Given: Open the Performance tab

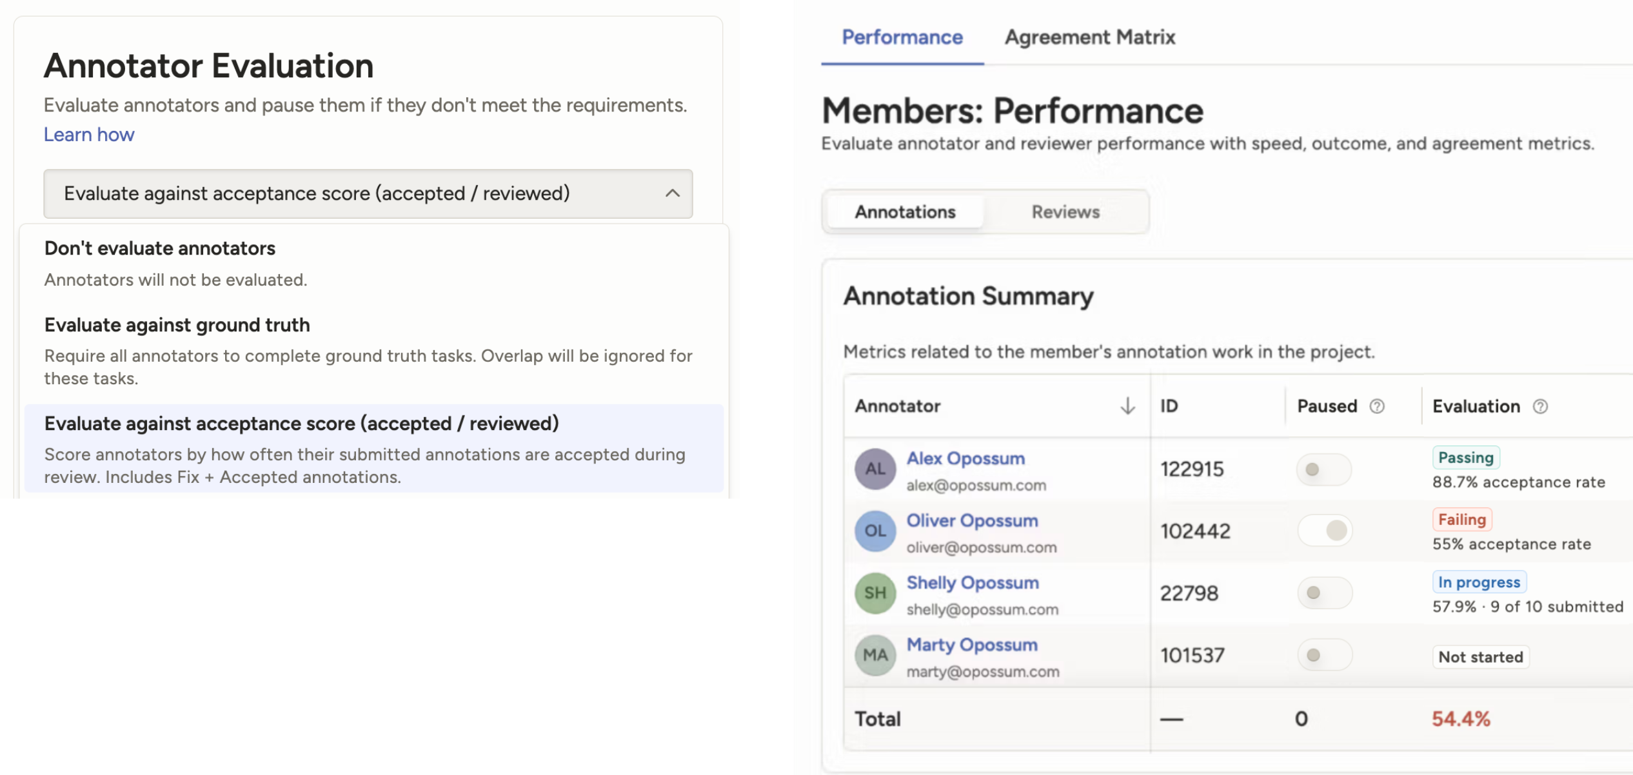Looking at the screenshot, I should (x=902, y=37).
